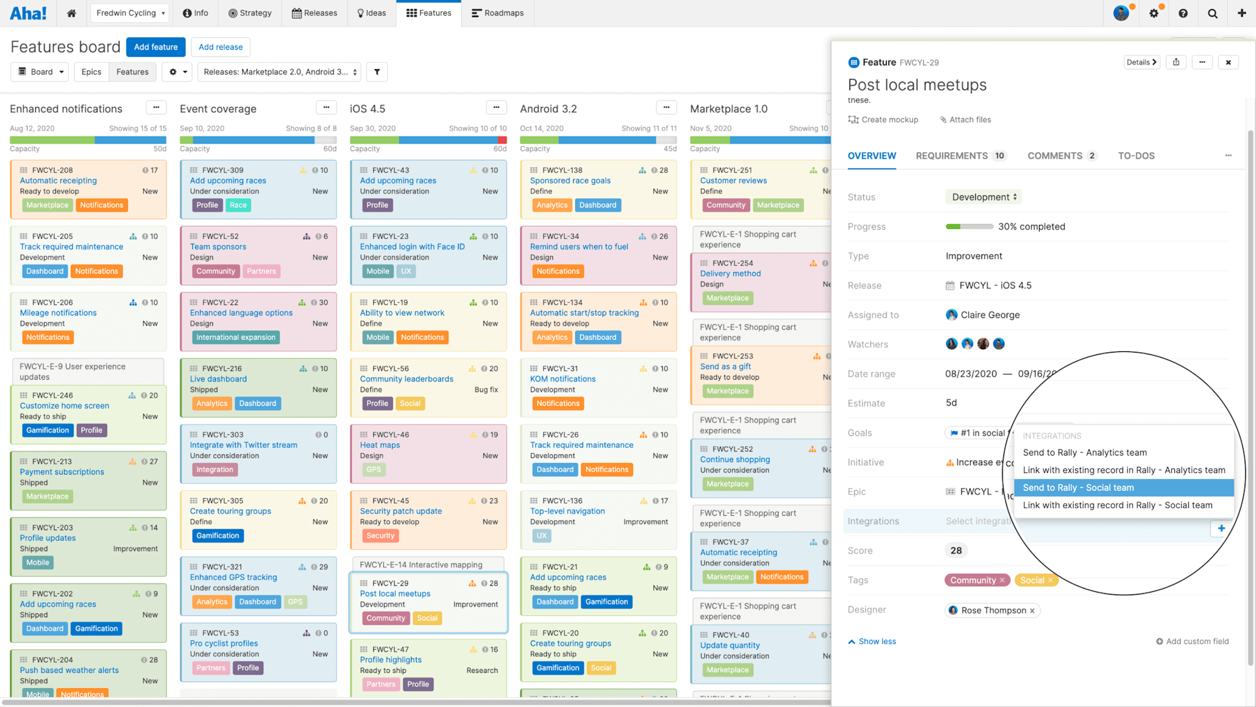Open the Board view dropdown

39,72
